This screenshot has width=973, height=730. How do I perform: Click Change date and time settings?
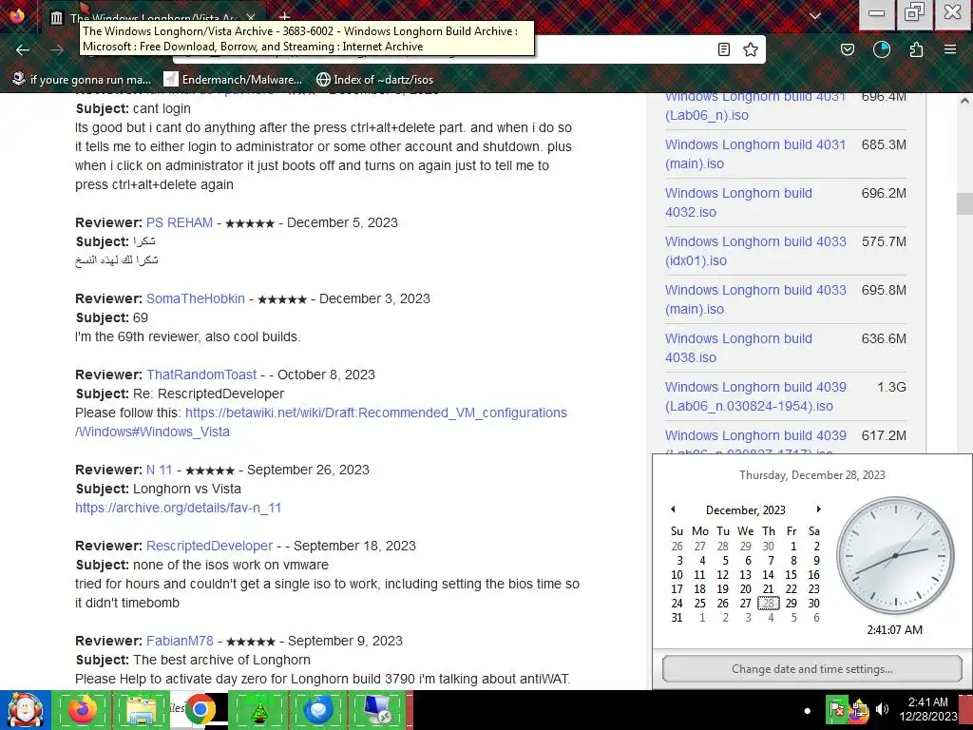coord(812,669)
